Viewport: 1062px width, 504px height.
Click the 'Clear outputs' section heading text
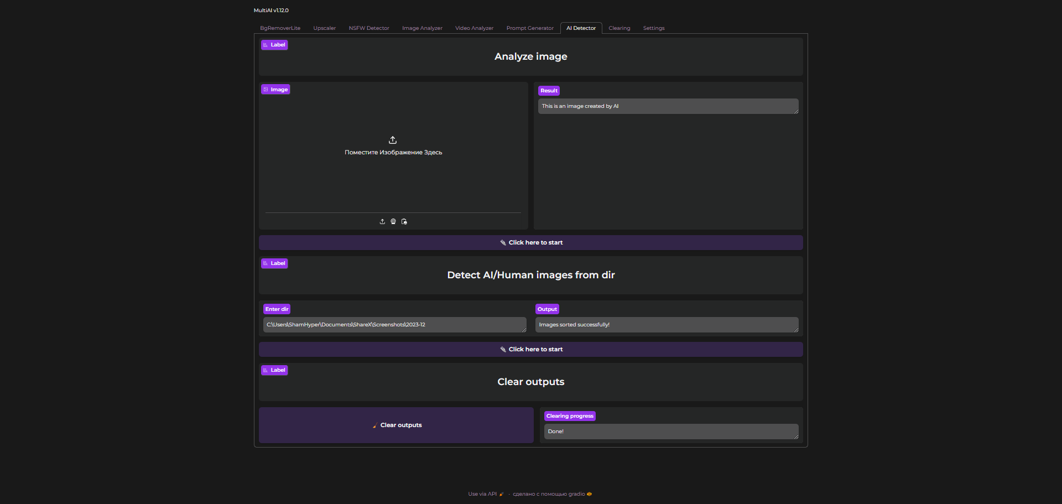click(531, 382)
